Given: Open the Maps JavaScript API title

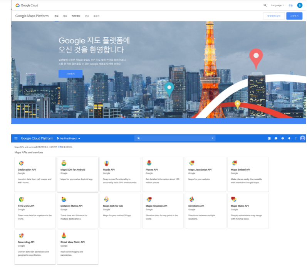Looking at the screenshot, I should pyautogui.click(x=200, y=169).
